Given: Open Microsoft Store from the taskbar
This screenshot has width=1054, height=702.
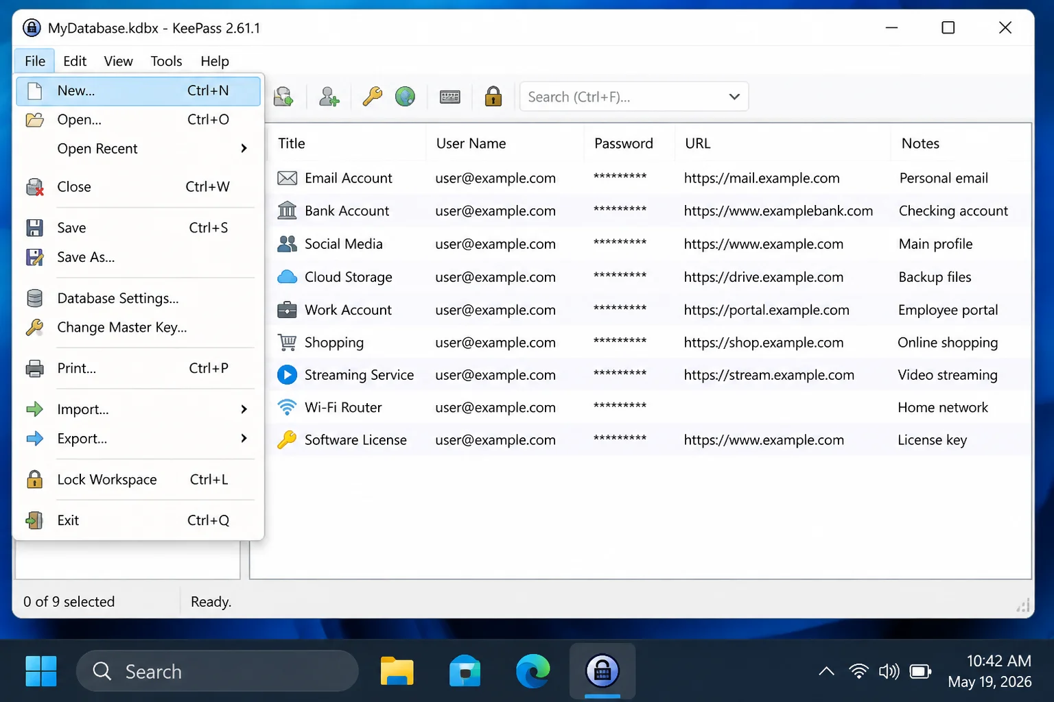Looking at the screenshot, I should click(465, 671).
